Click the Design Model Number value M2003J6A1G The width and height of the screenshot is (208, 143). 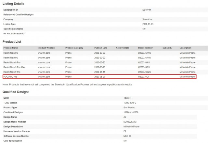[x=130, y=122]
